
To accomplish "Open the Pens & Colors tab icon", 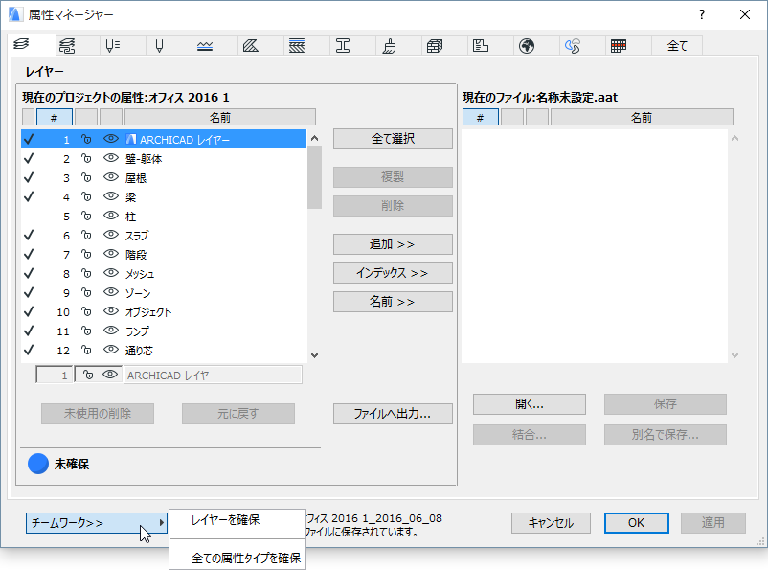I will [x=159, y=46].
